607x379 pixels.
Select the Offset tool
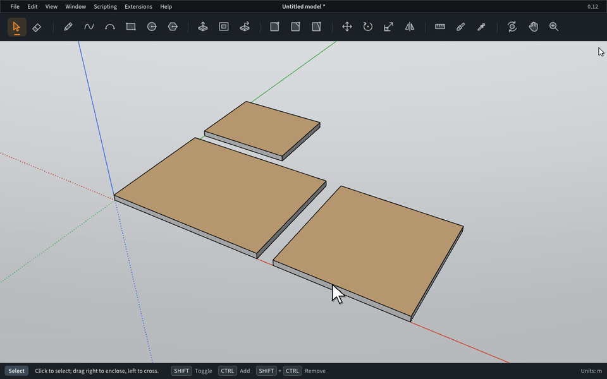(224, 27)
